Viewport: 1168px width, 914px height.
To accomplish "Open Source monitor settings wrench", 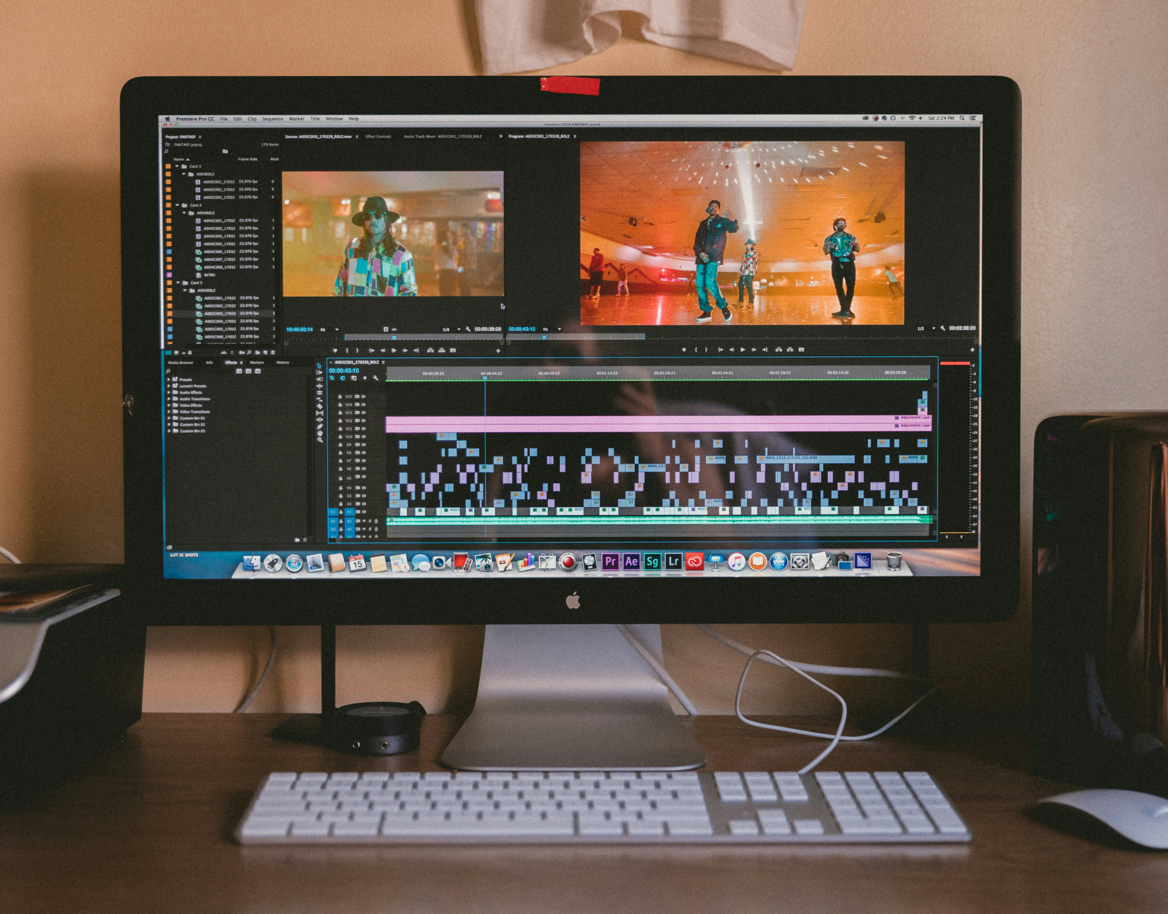I will (x=468, y=329).
